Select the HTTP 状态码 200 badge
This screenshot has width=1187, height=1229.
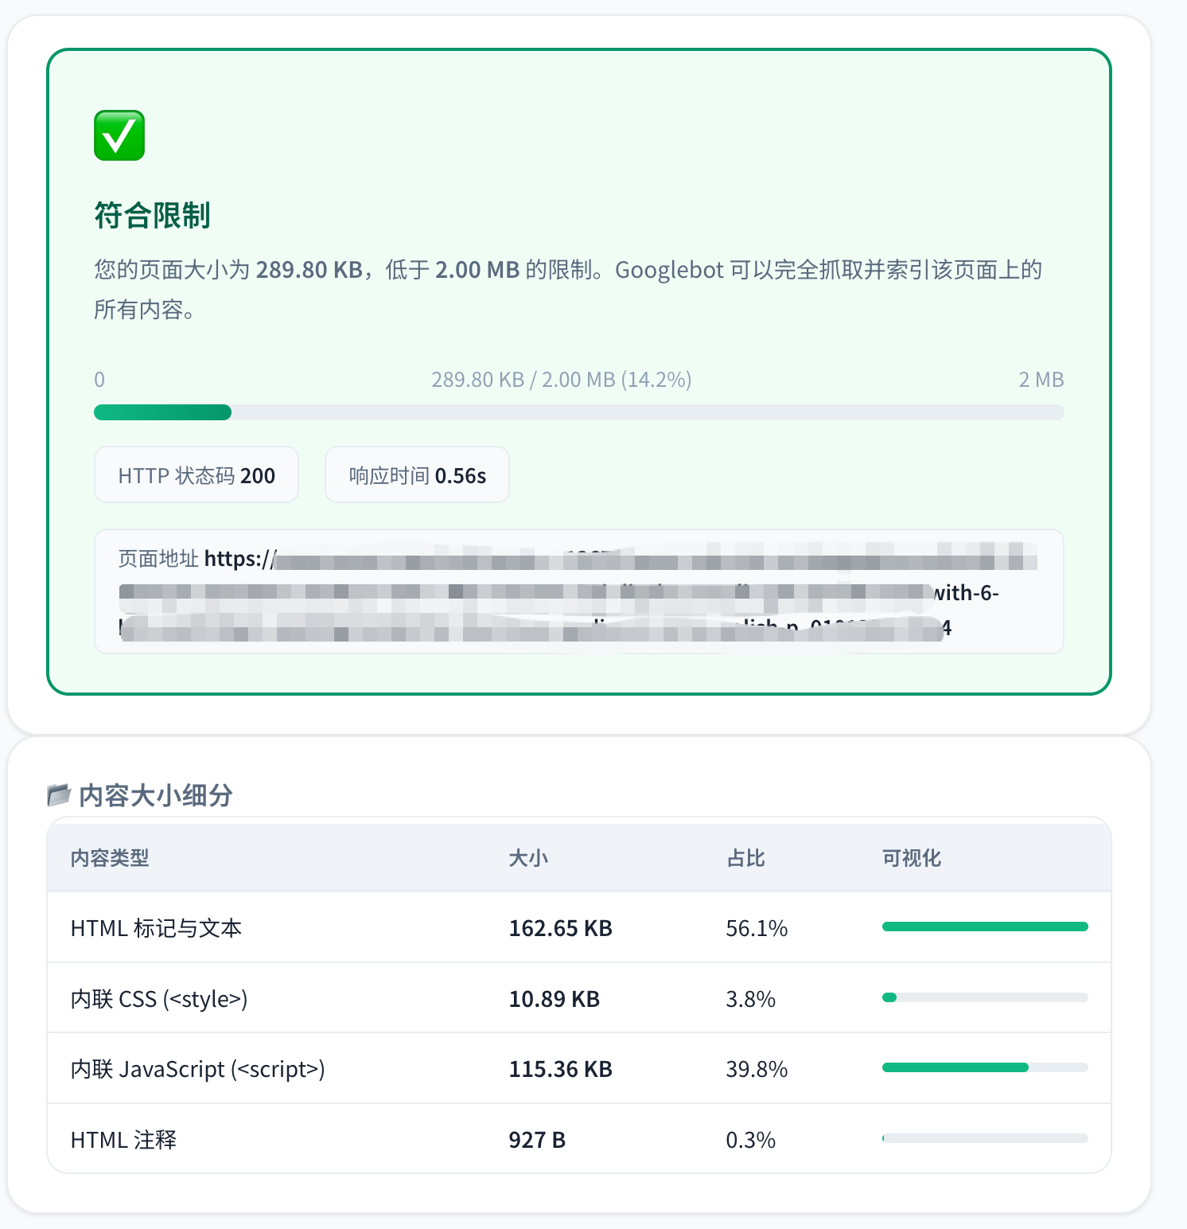tap(197, 475)
